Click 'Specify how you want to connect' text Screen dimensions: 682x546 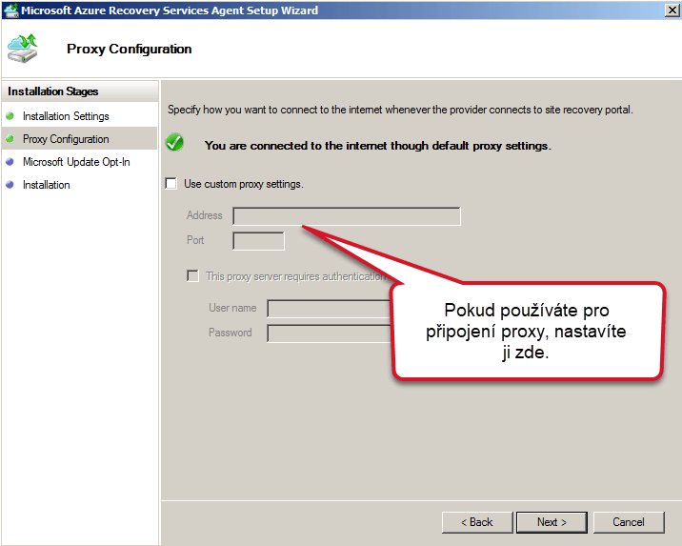[x=400, y=110]
